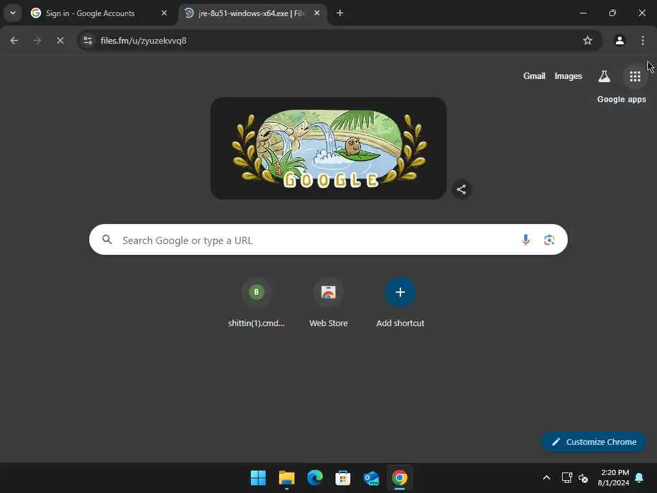Open the Chrome profile menu
The height and width of the screenshot is (493, 657).
620,40
